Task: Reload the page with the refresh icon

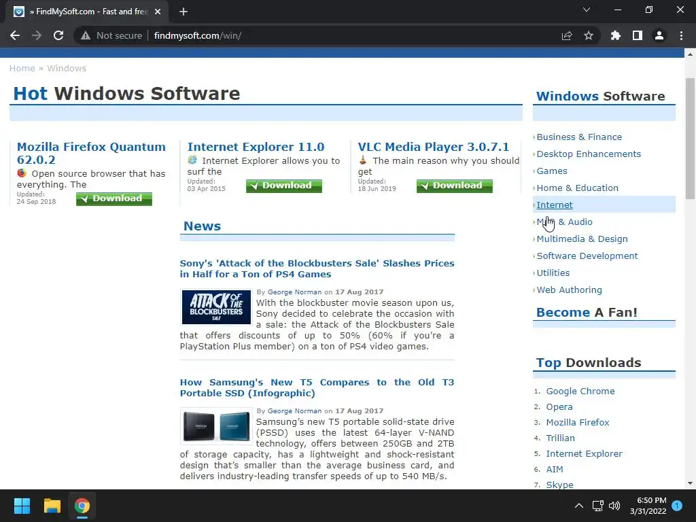Action: coord(58,35)
